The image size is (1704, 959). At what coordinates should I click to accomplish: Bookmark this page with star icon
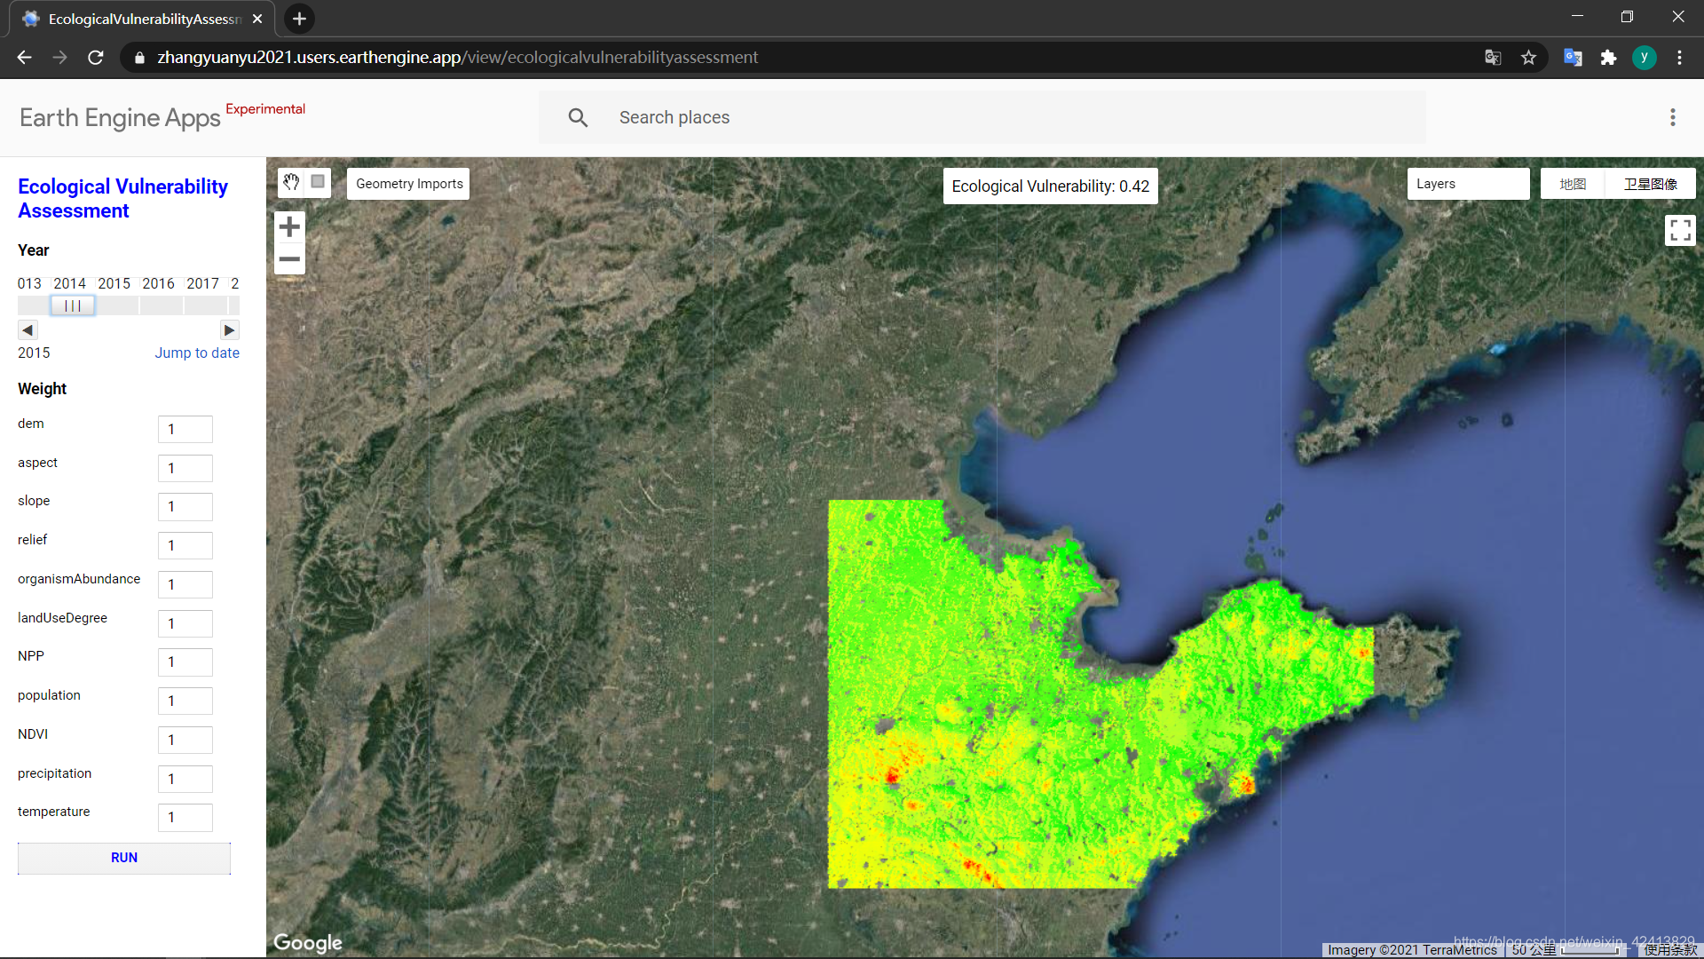pyautogui.click(x=1528, y=58)
